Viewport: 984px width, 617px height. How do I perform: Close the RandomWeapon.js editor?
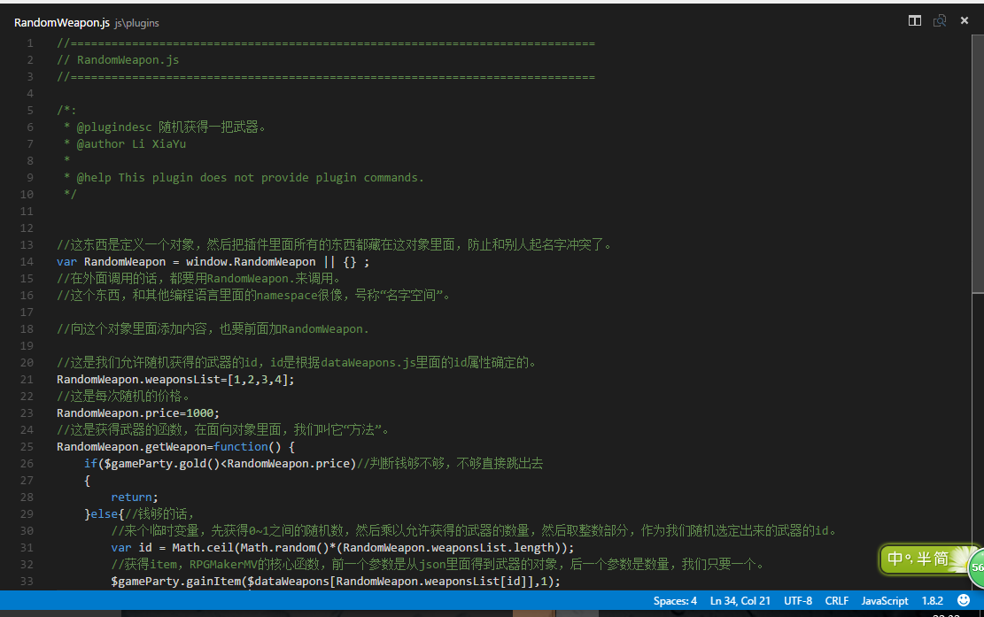(x=965, y=20)
